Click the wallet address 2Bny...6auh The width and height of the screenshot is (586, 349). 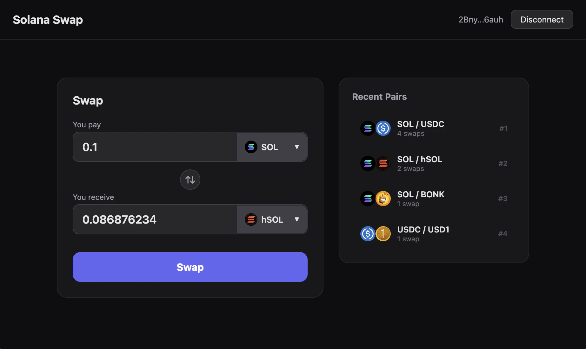tap(480, 19)
